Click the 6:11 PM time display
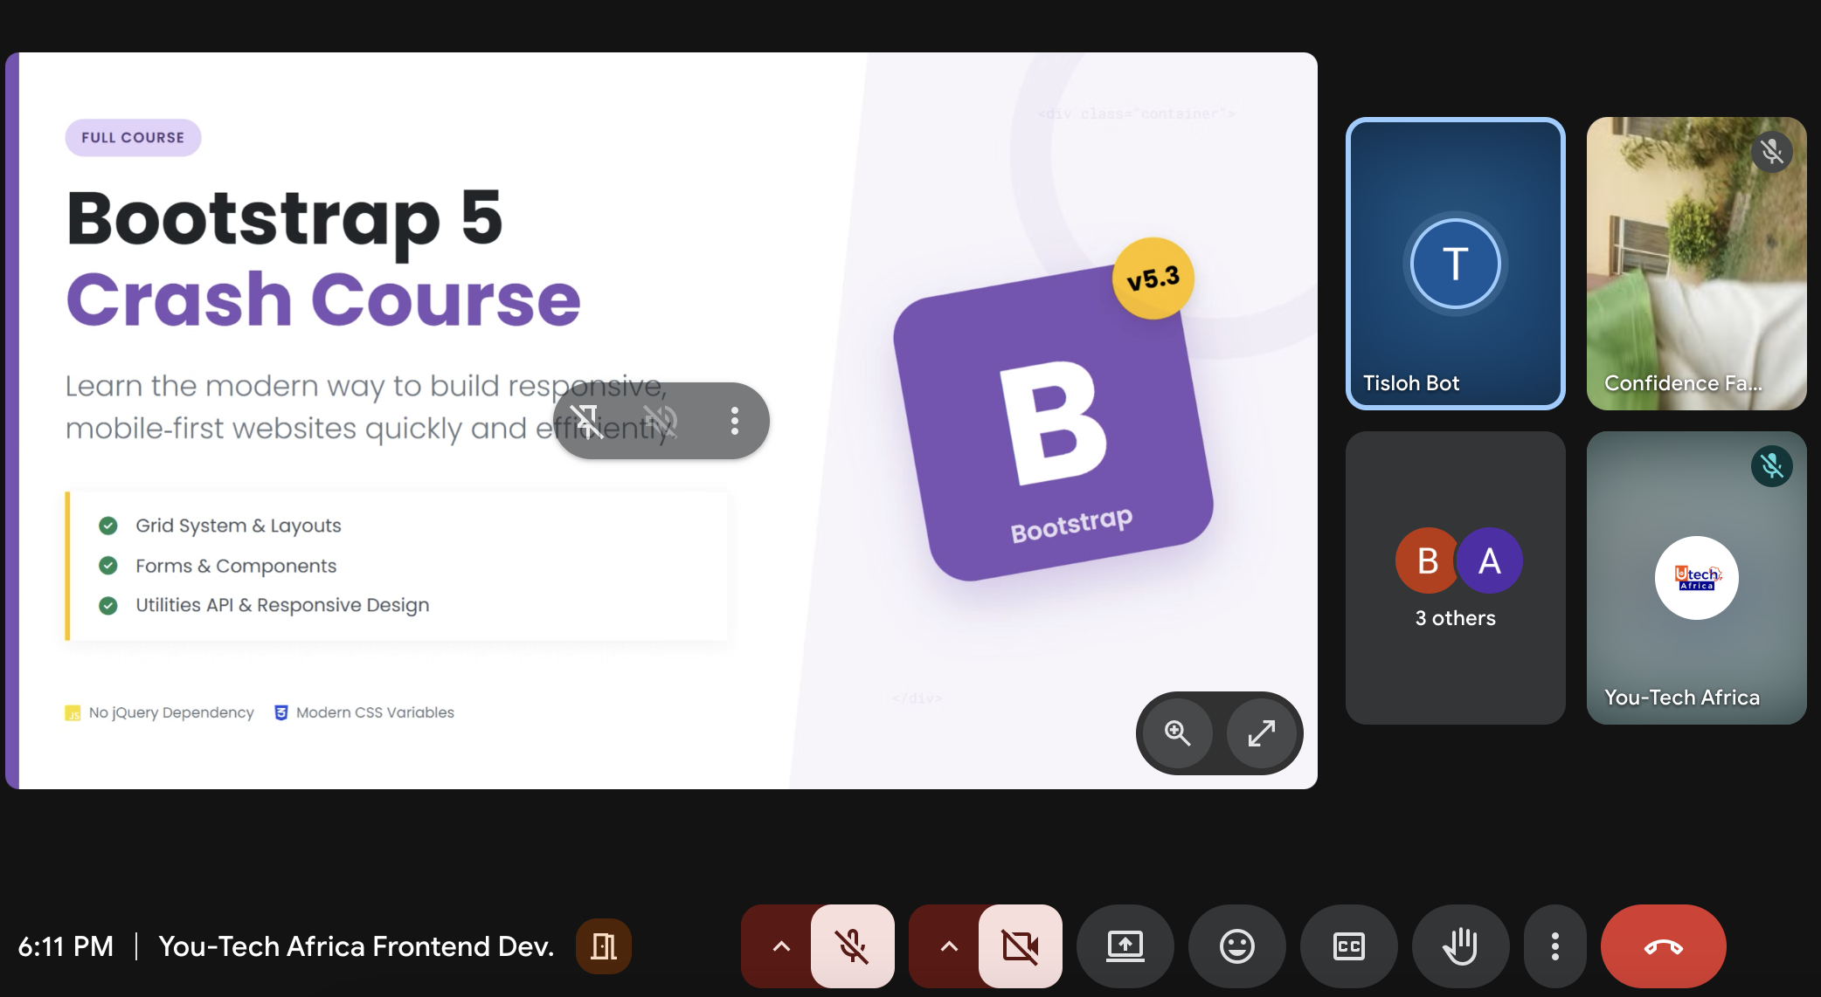Screen dimensions: 1821x997 pyautogui.click(x=66, y=946)
